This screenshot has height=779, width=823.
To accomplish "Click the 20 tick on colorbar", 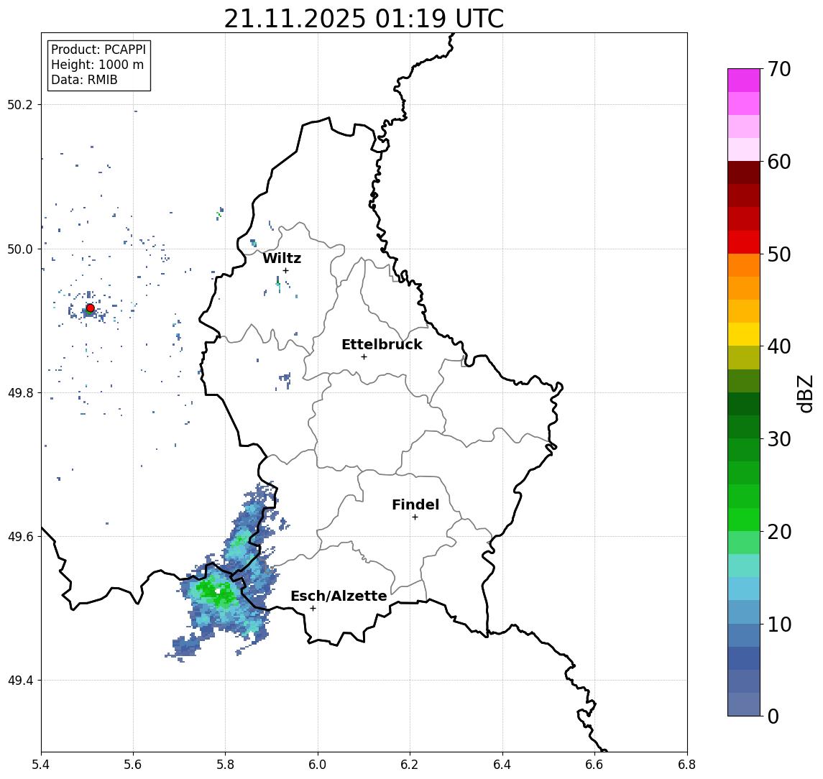I will coord(779,532).
